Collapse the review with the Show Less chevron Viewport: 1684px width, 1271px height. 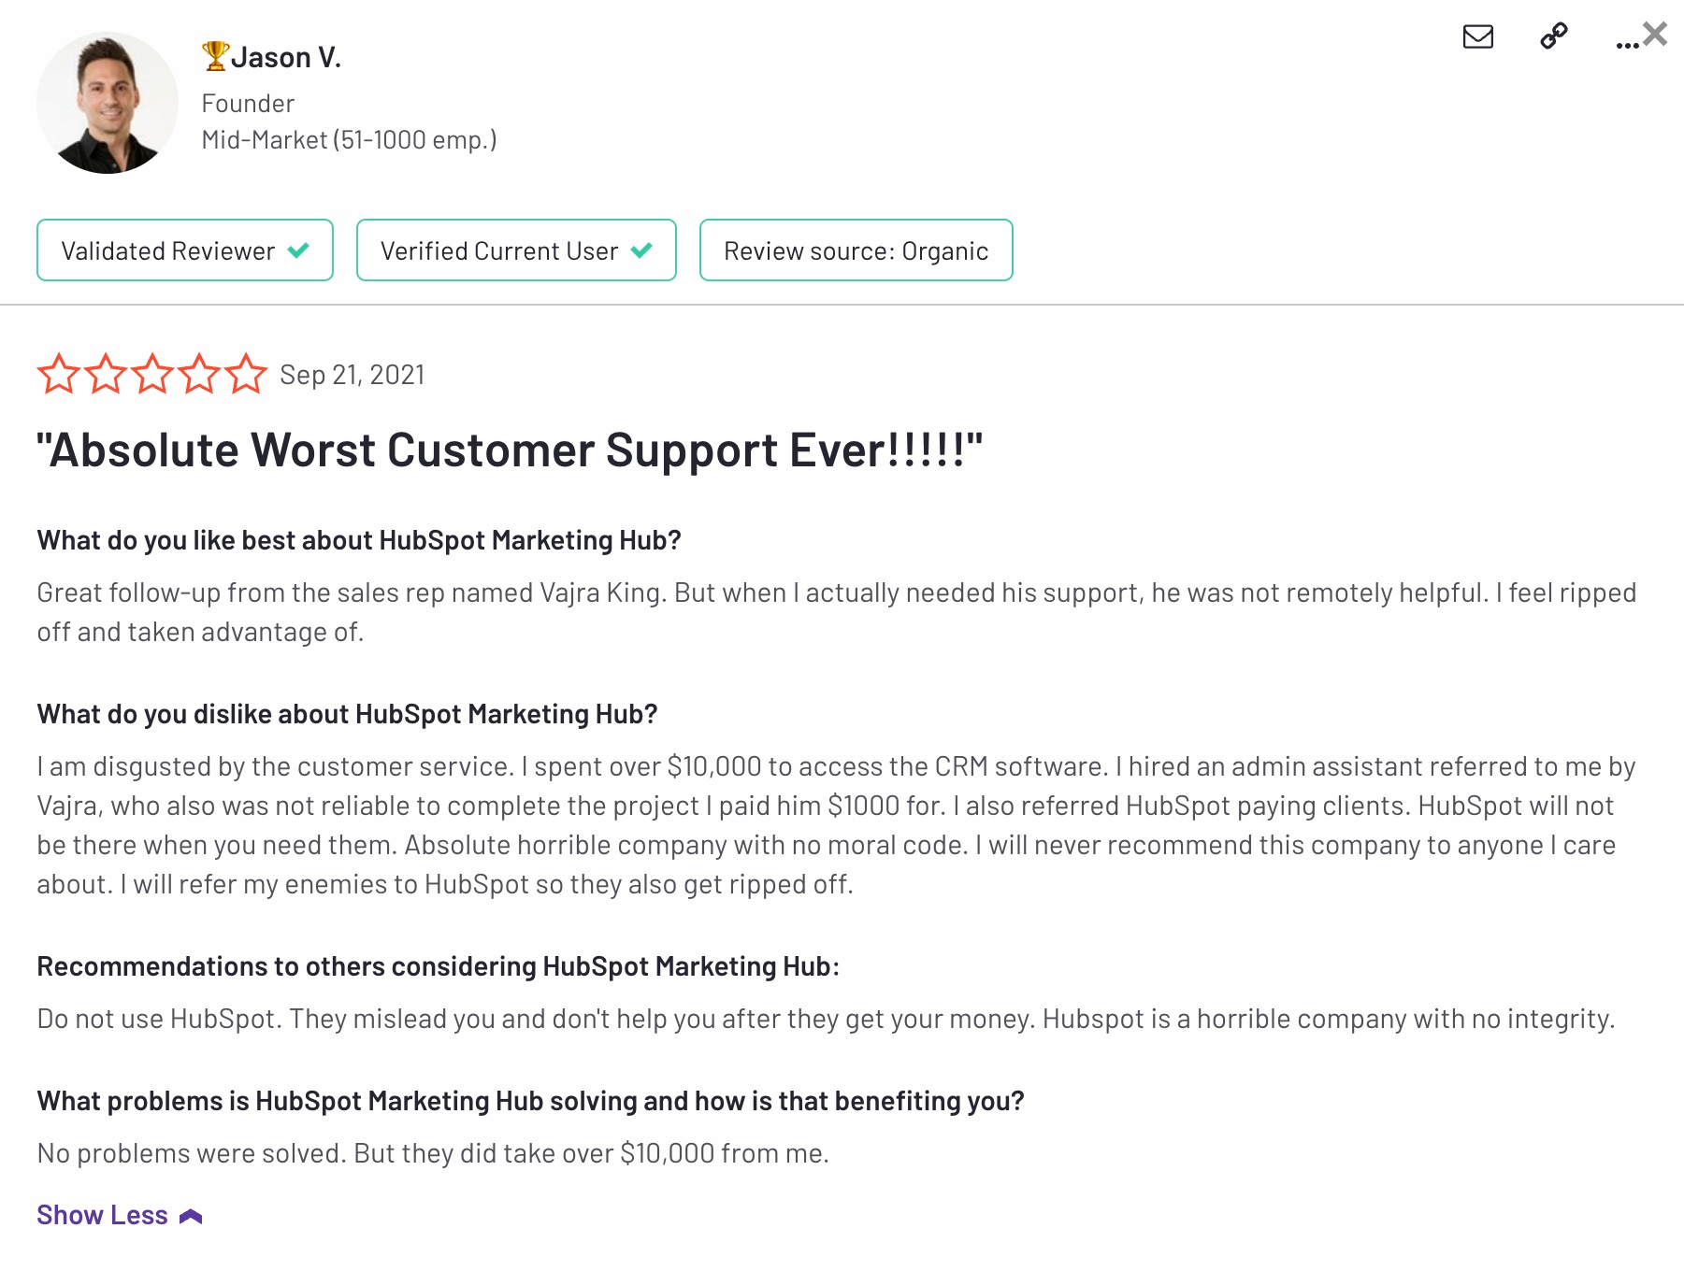192,1214
